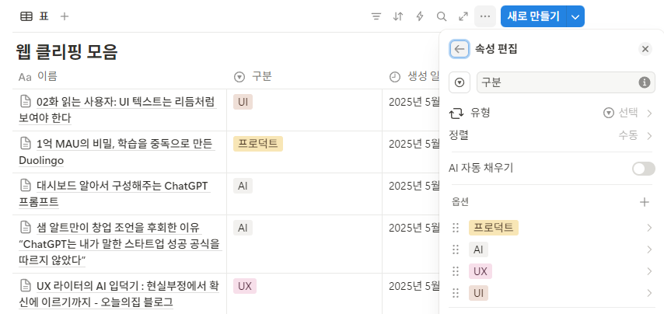
Task: Expand the UX option chevron
Action: [x=649, y=271]
